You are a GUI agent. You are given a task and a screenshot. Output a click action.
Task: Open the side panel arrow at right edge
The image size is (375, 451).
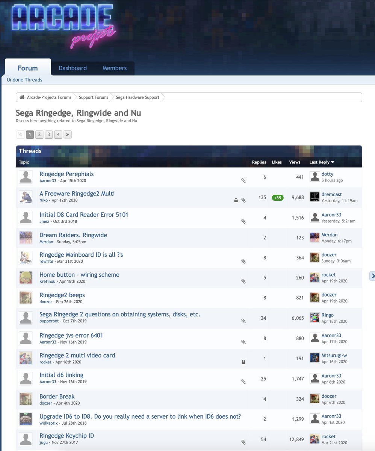373,276
